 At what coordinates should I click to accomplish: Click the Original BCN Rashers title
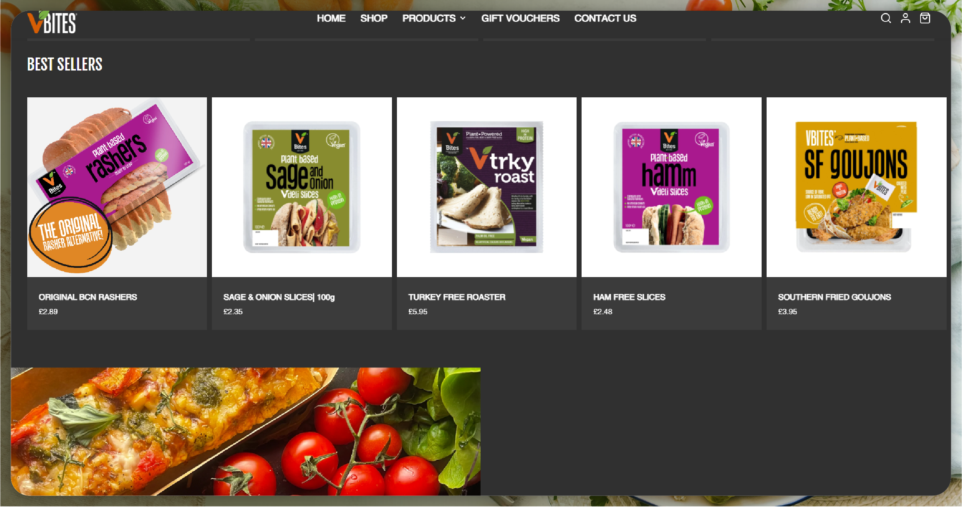[88, 297]
